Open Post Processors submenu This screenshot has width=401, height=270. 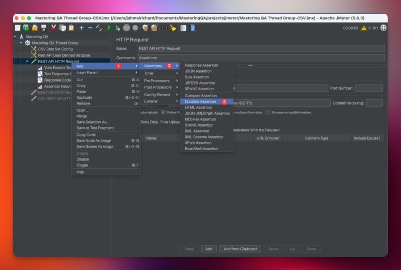point(160,87)
